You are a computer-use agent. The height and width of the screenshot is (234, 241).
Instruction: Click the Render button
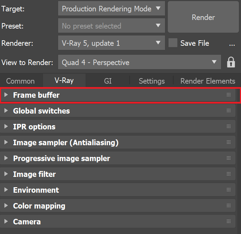coord(203,17)
